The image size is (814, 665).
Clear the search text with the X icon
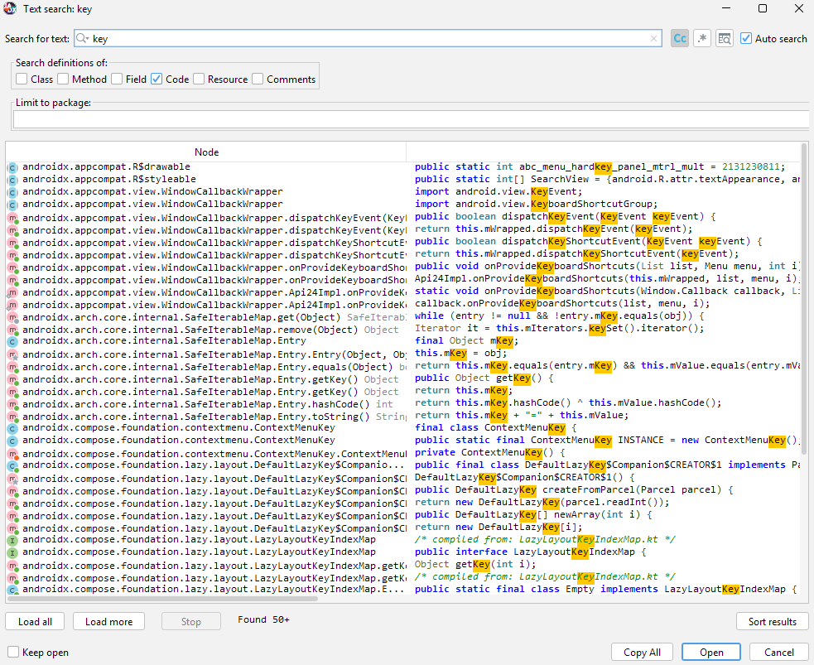654,38
